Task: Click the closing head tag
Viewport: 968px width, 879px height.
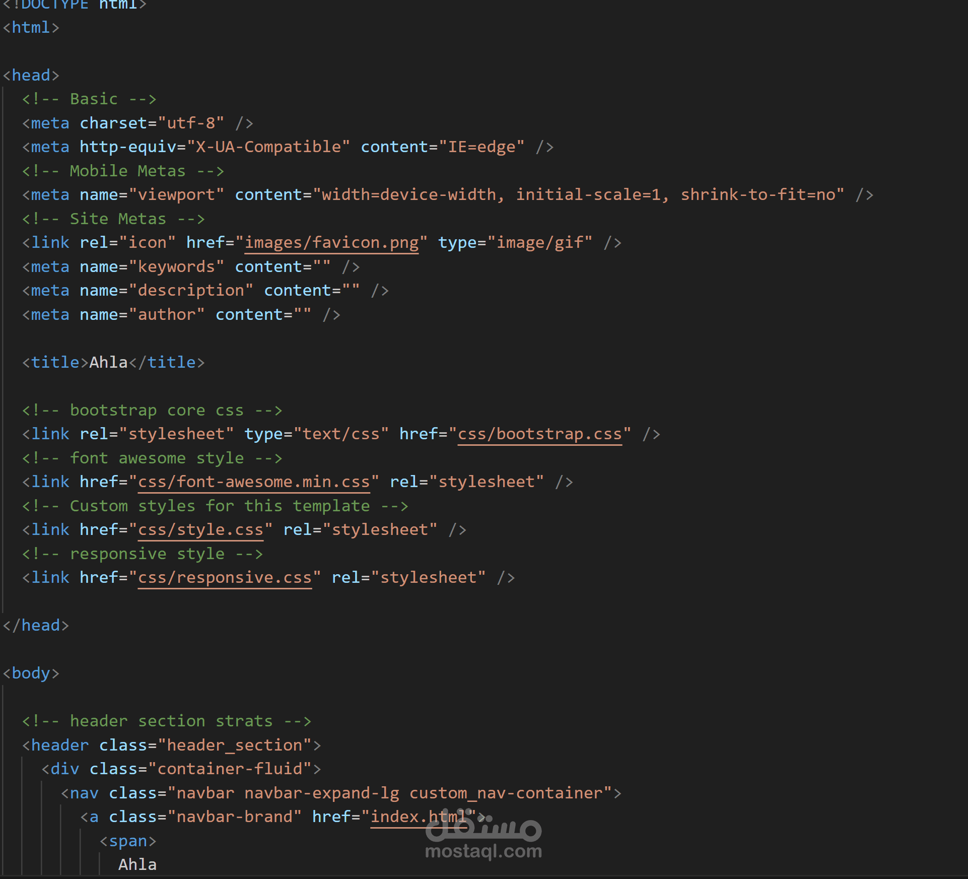Action: point(36,626)
